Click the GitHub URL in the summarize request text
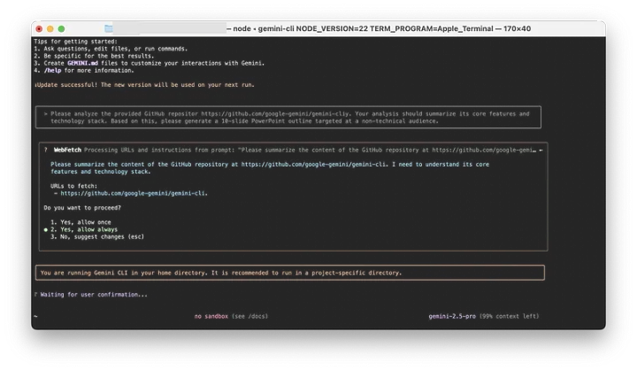 [313, 165]
